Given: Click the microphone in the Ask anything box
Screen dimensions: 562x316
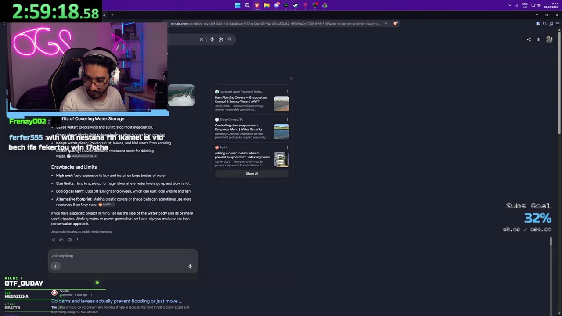Looking at the screenshot, I should click(x=190, y=266).
